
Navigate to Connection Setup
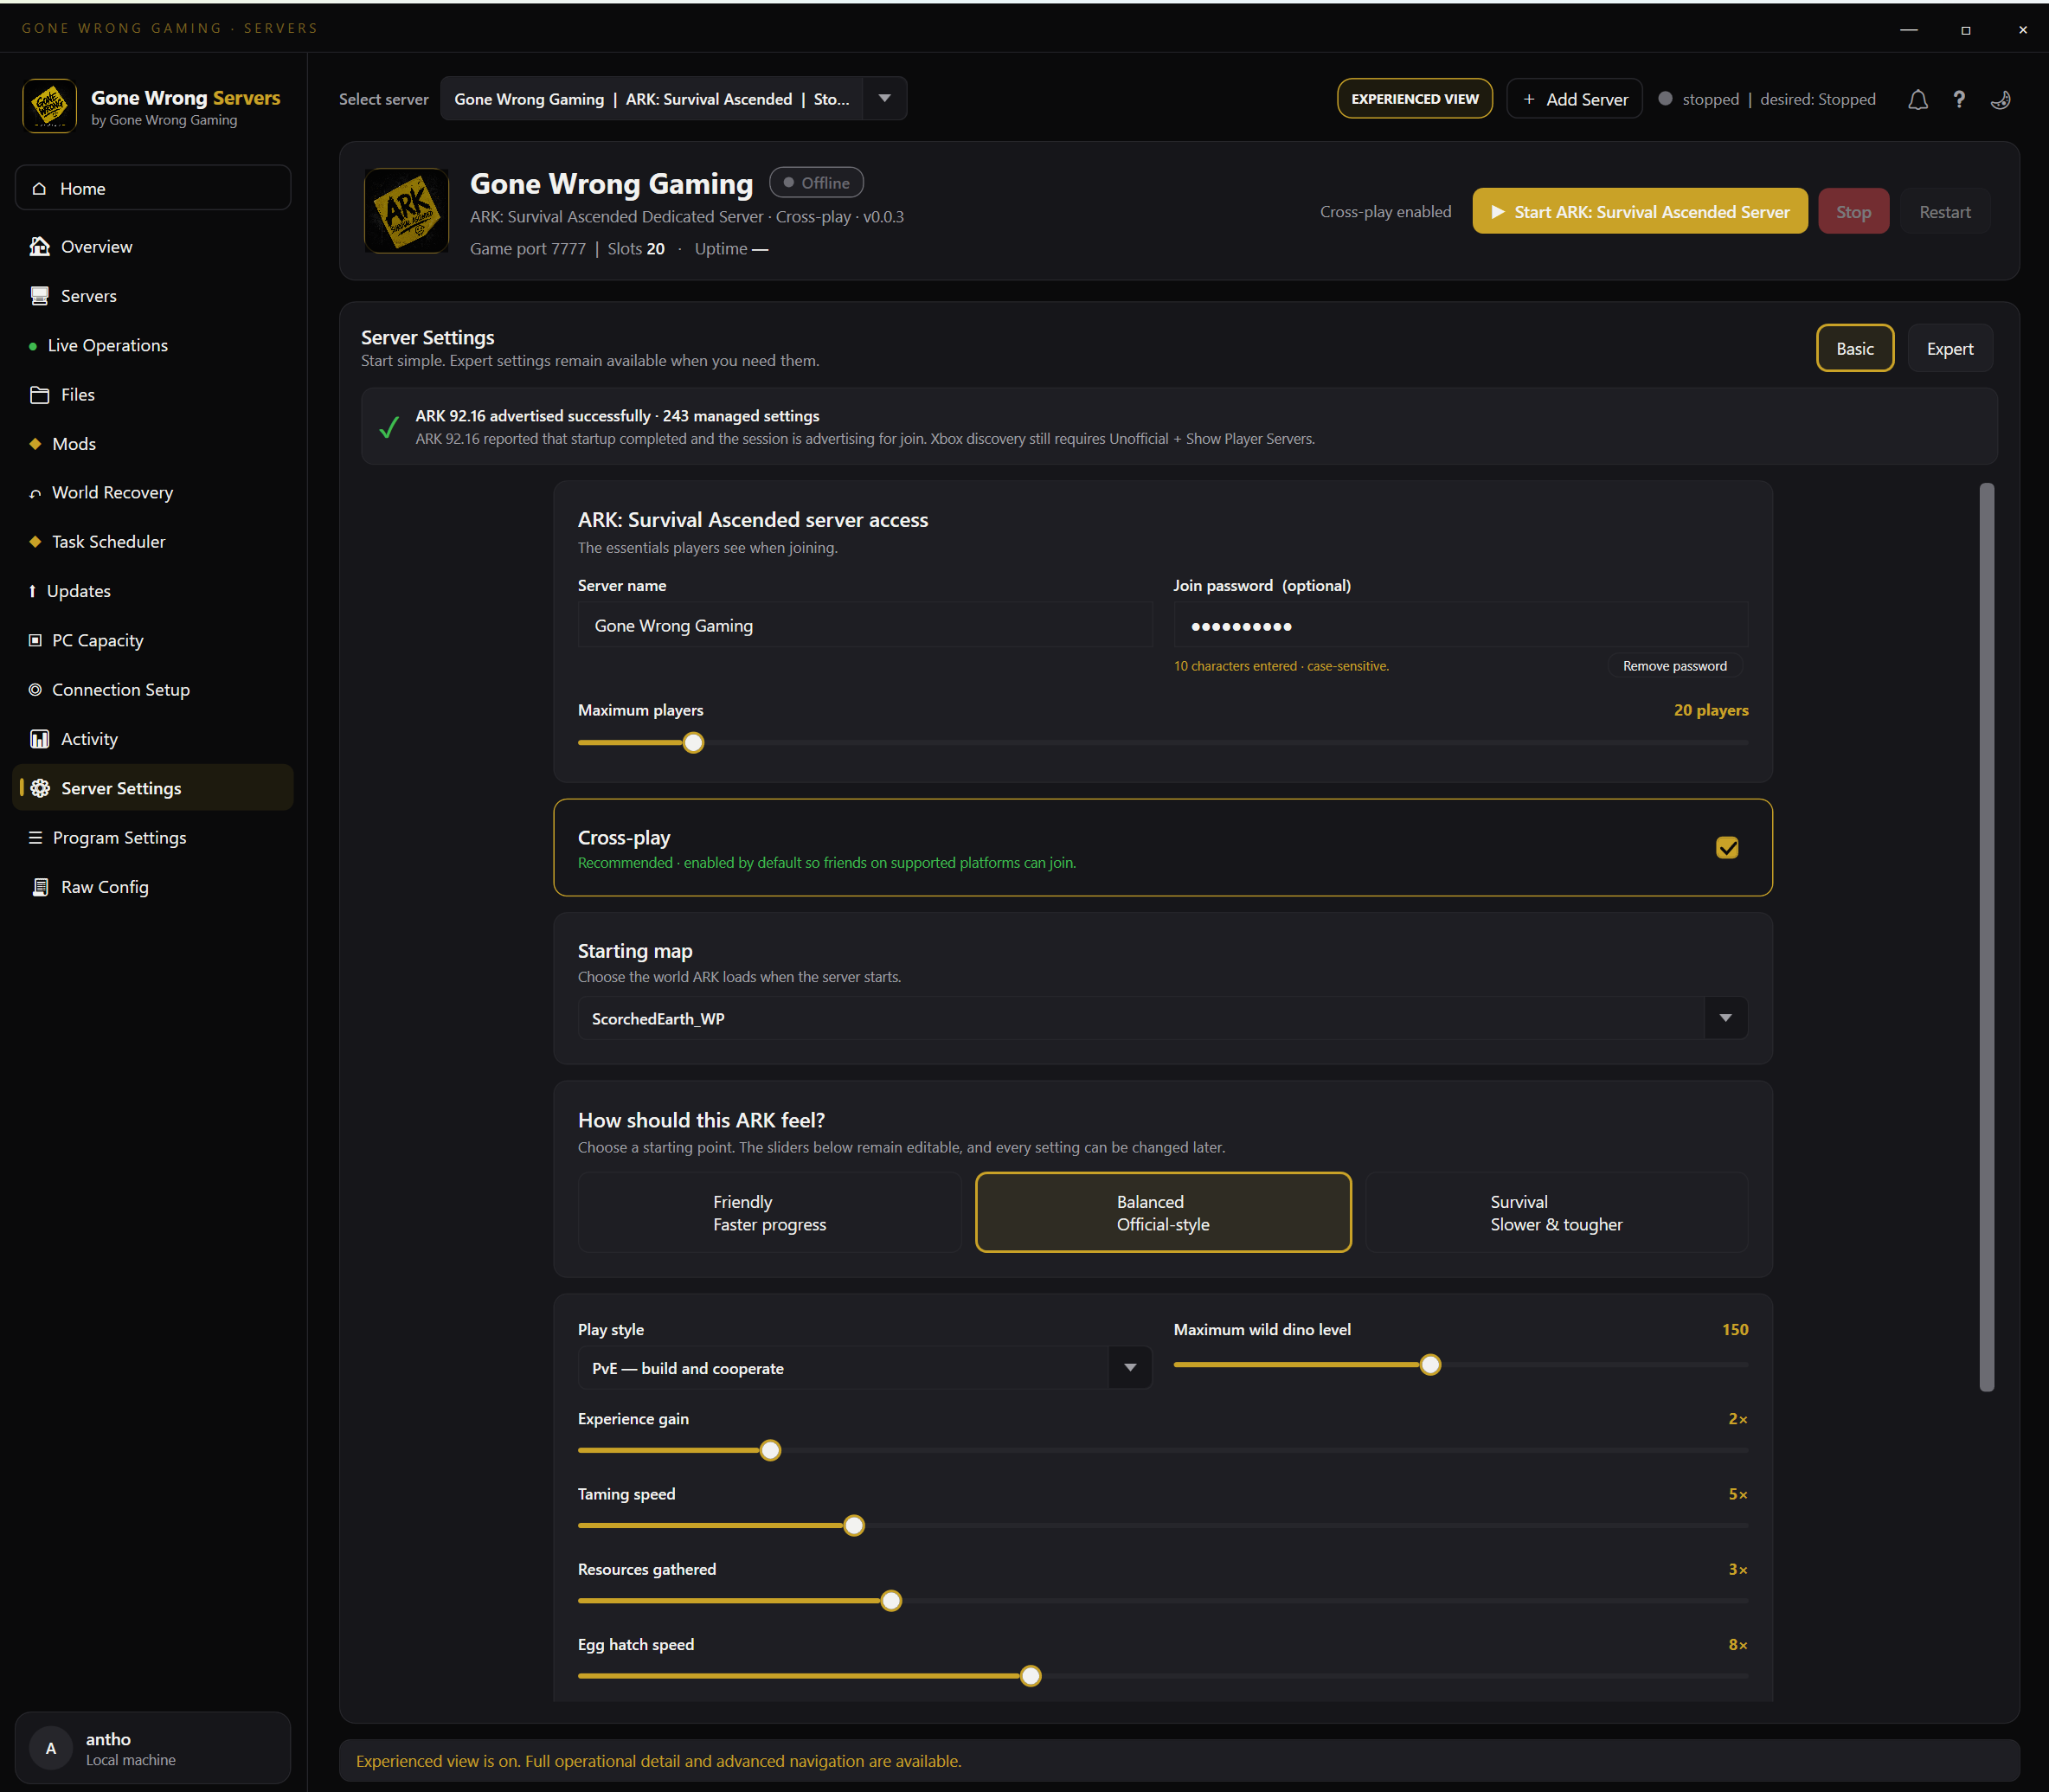(154, 689)
